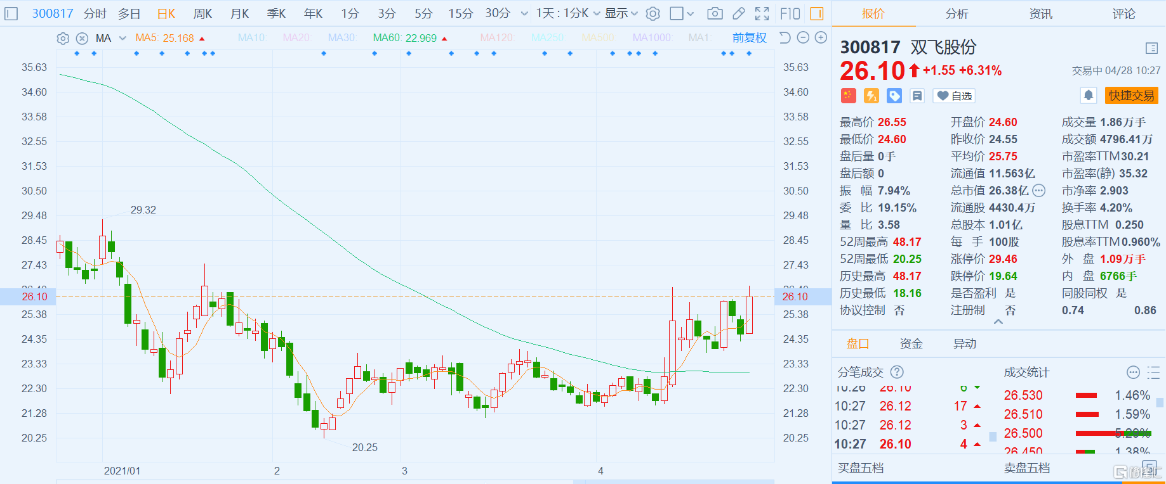This screenshot has height=484, width=1166.
Task: Open layout square dropdown arrow
Action: [x=691, y=13]
